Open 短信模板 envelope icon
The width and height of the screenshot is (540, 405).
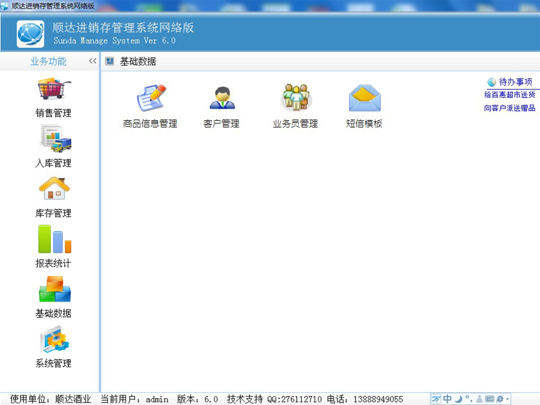[364, 99]
